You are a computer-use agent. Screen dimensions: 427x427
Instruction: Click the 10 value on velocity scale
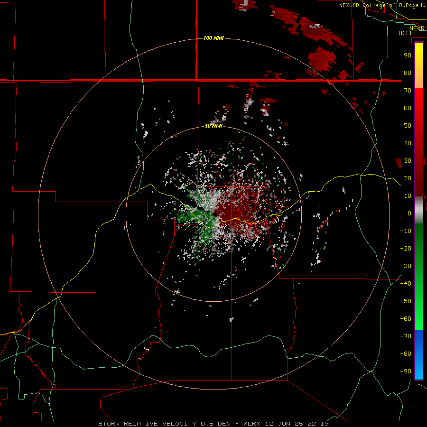[x=408, y=196]
